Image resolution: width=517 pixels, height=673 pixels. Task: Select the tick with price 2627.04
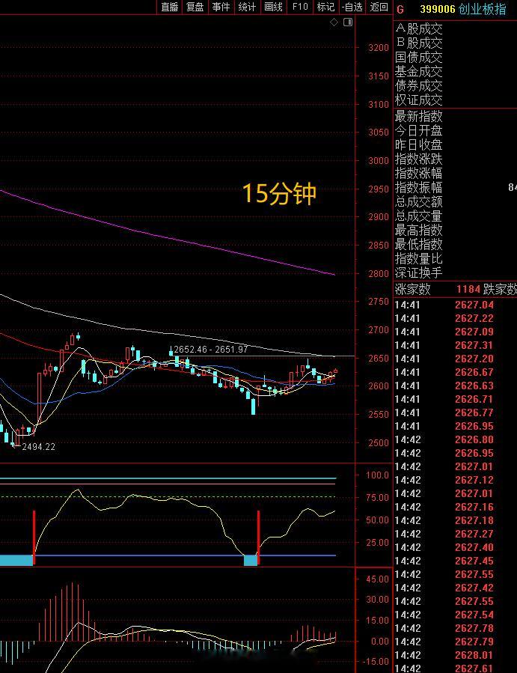click(x=456, y=305)
